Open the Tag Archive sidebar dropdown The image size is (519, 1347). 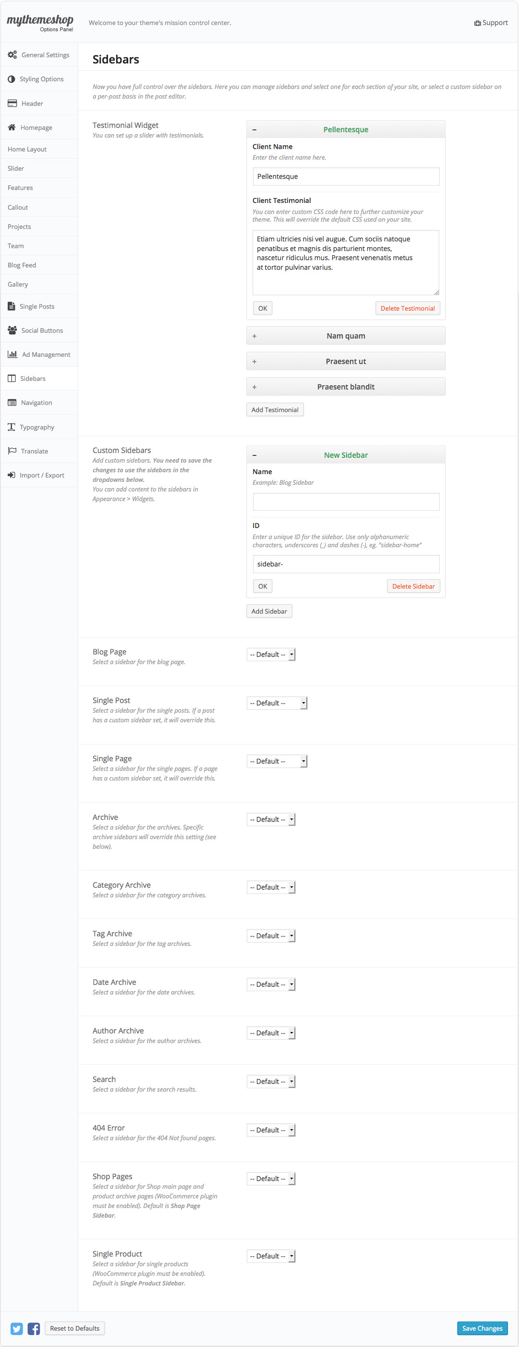coord(271,936)
